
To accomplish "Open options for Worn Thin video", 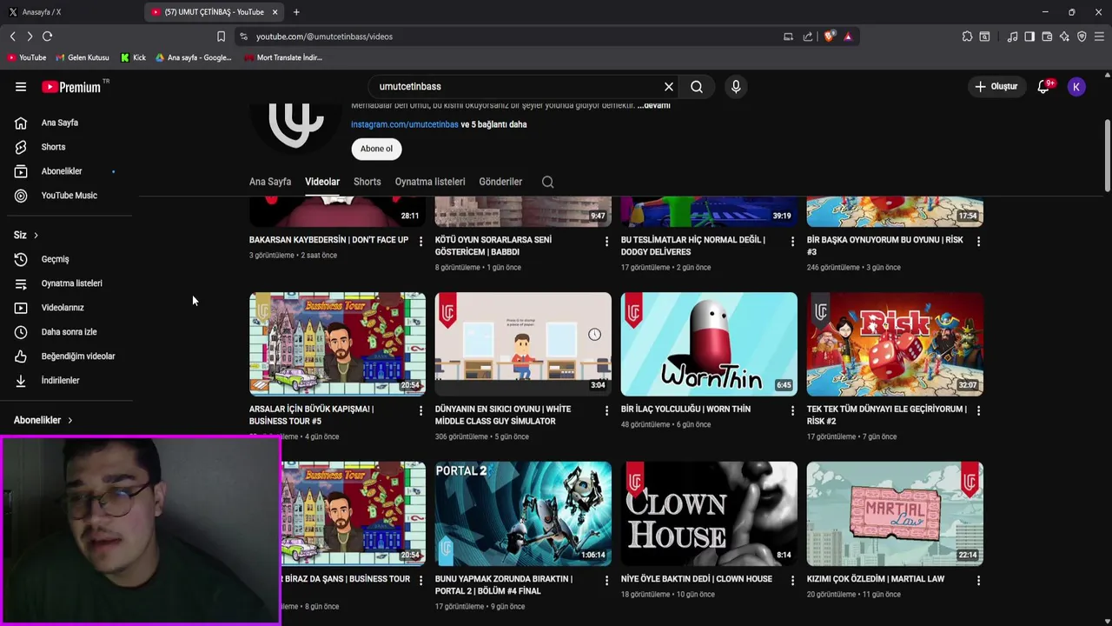I will click(x=792, y=410).
